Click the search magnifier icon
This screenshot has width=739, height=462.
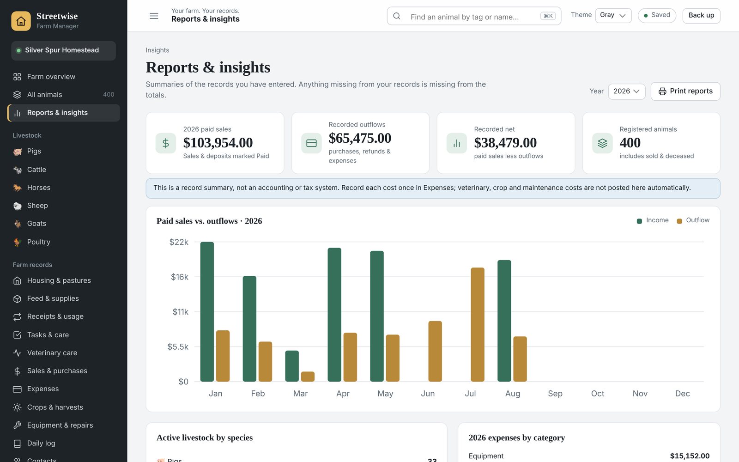[397, 16]
